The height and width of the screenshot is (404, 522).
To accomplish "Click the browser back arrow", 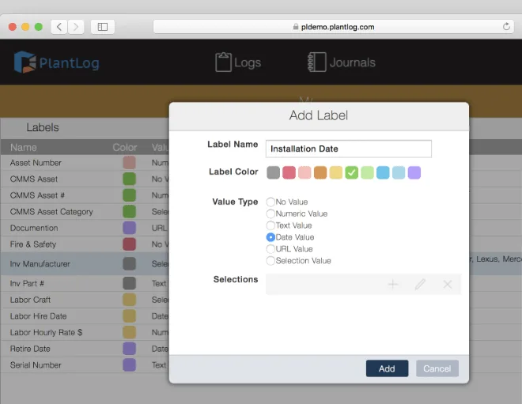I will click(59, 27).
